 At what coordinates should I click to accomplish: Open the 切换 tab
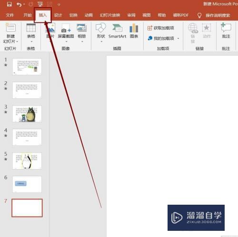coord(73,15)
